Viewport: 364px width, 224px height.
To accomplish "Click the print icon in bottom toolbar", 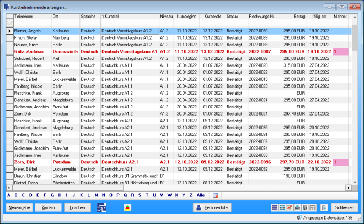I will [x=297, y=207].
